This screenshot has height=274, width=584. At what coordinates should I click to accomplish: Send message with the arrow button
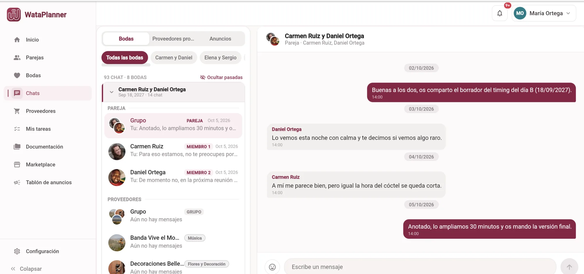pos(569,267)
